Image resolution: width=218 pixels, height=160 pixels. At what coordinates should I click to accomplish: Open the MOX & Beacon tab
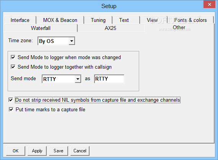pos(60,20)
